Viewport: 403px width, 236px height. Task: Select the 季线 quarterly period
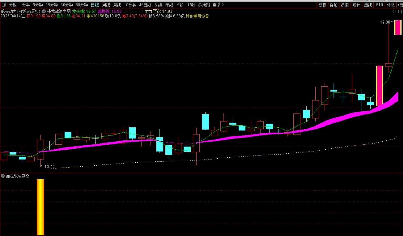pos(158,5)
